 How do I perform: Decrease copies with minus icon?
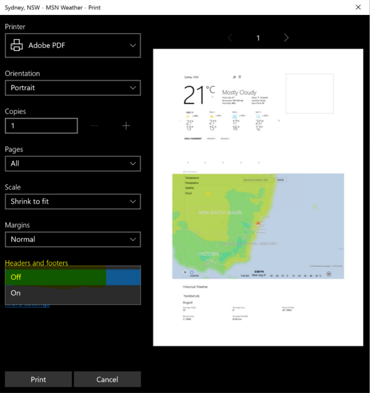pyautogui.click(x=94, y=126)
